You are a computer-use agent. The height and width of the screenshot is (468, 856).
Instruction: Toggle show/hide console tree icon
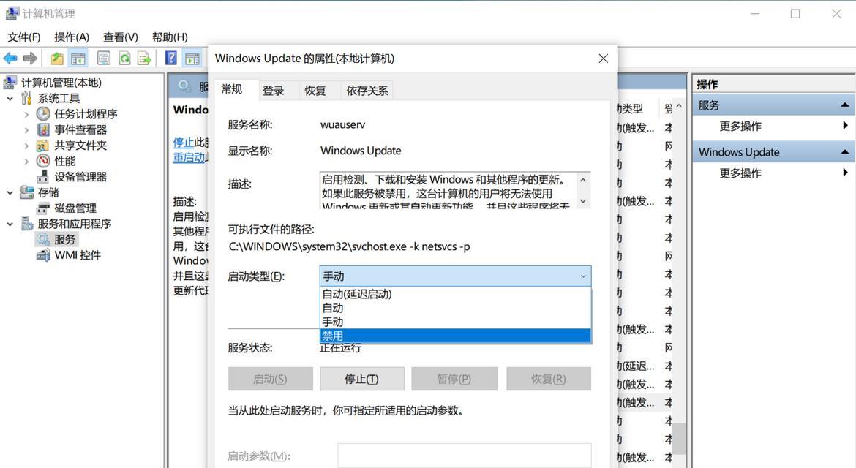78,58
